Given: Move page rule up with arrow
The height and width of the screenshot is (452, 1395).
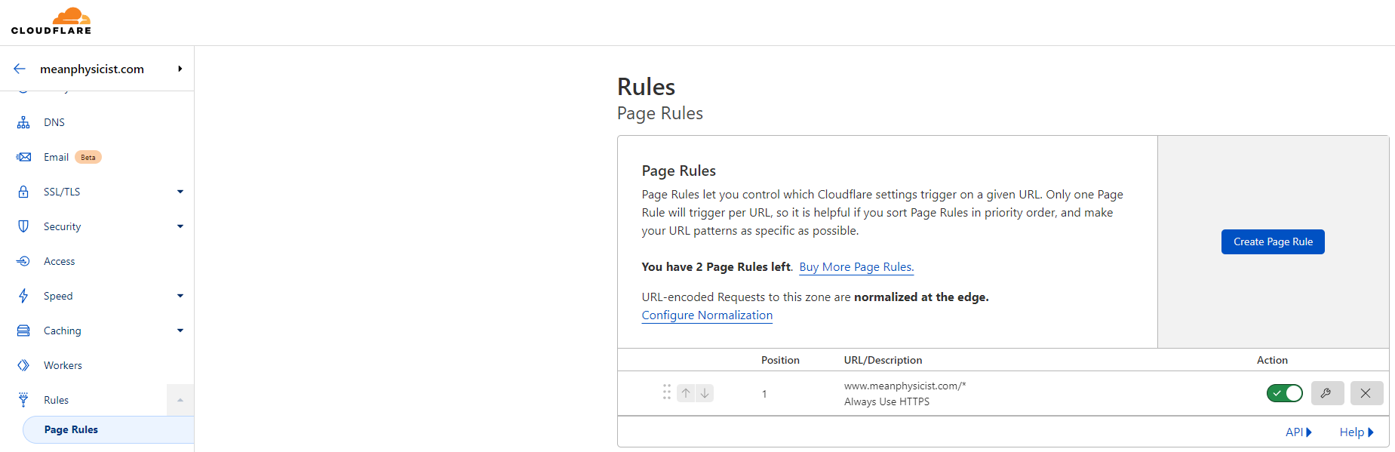Looking at the screenshot, I should point(686,393).
